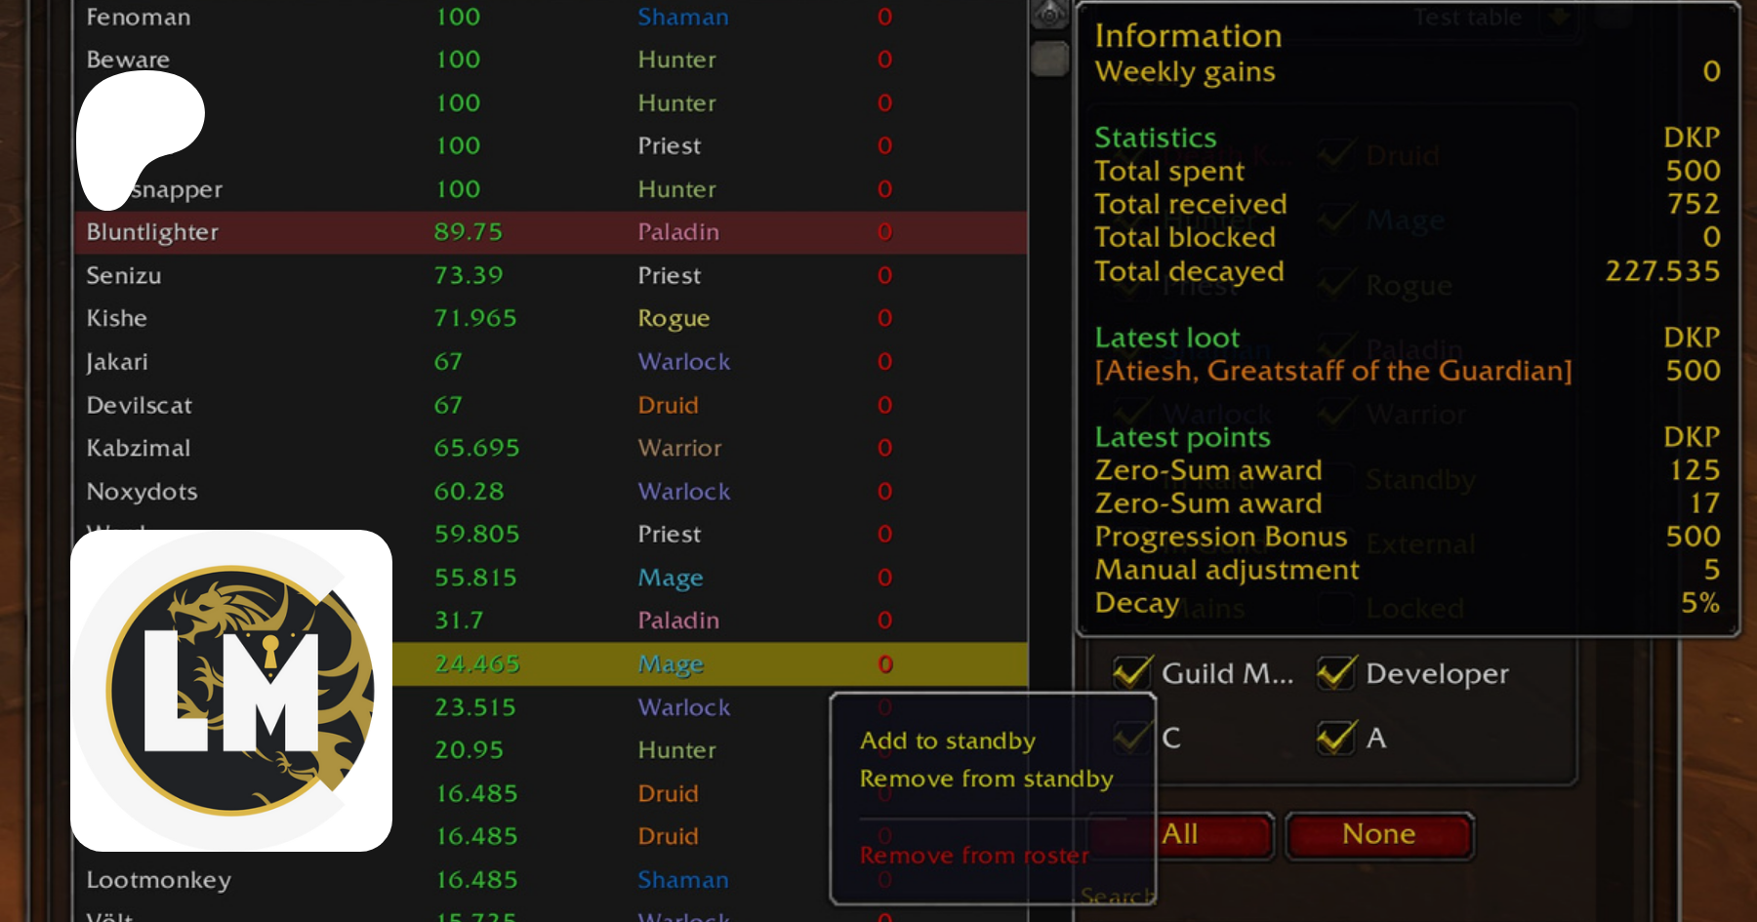Screen dimensions: 1757x922
Task: Choose Add to standby in context menu
Action: (947, 741)
